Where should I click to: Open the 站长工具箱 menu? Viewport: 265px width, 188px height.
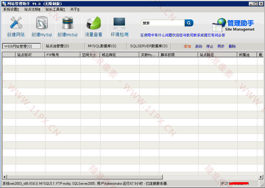tap(55, 9)
